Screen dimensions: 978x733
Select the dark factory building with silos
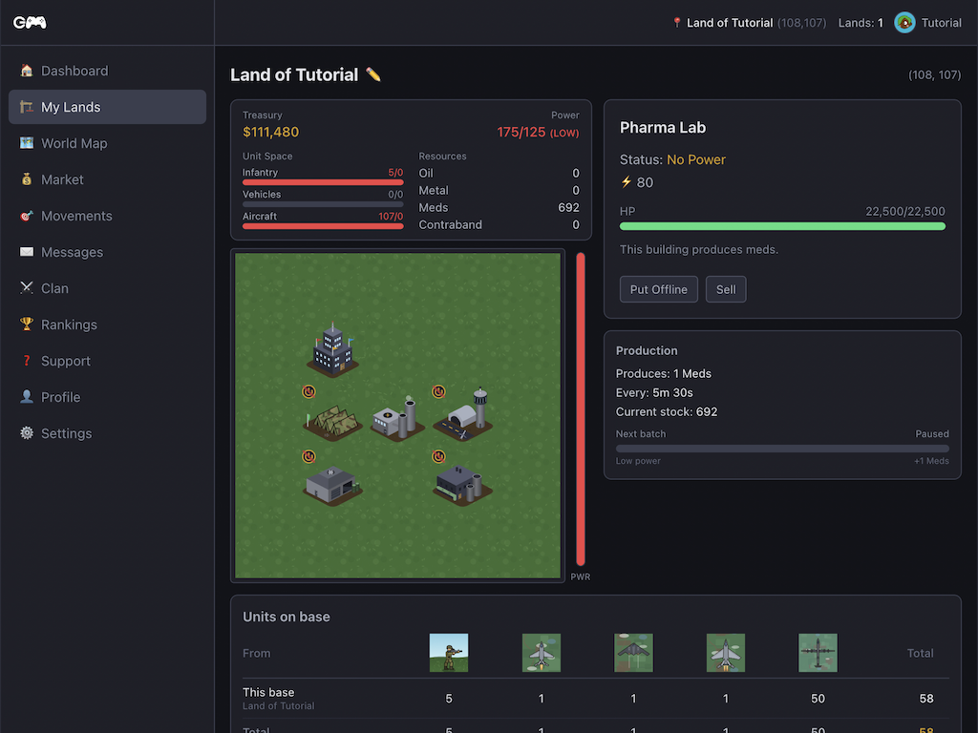(463, 485)
